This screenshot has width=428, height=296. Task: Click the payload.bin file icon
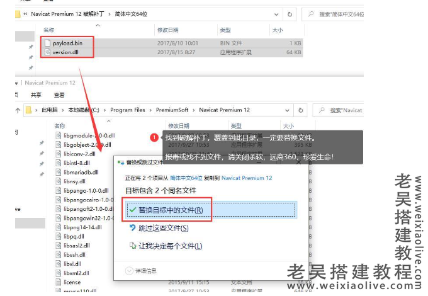[x=47, y=43]
